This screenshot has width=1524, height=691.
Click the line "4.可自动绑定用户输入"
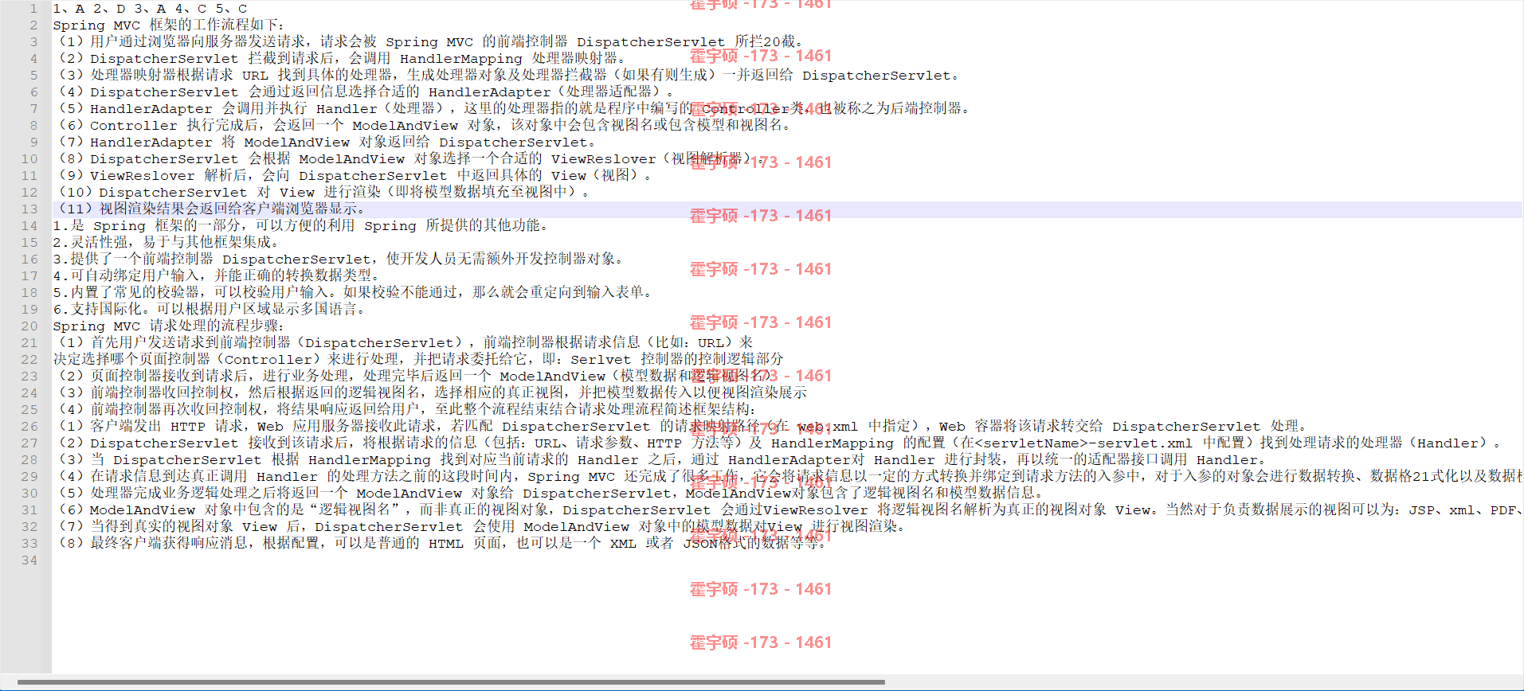click(217, 276)
